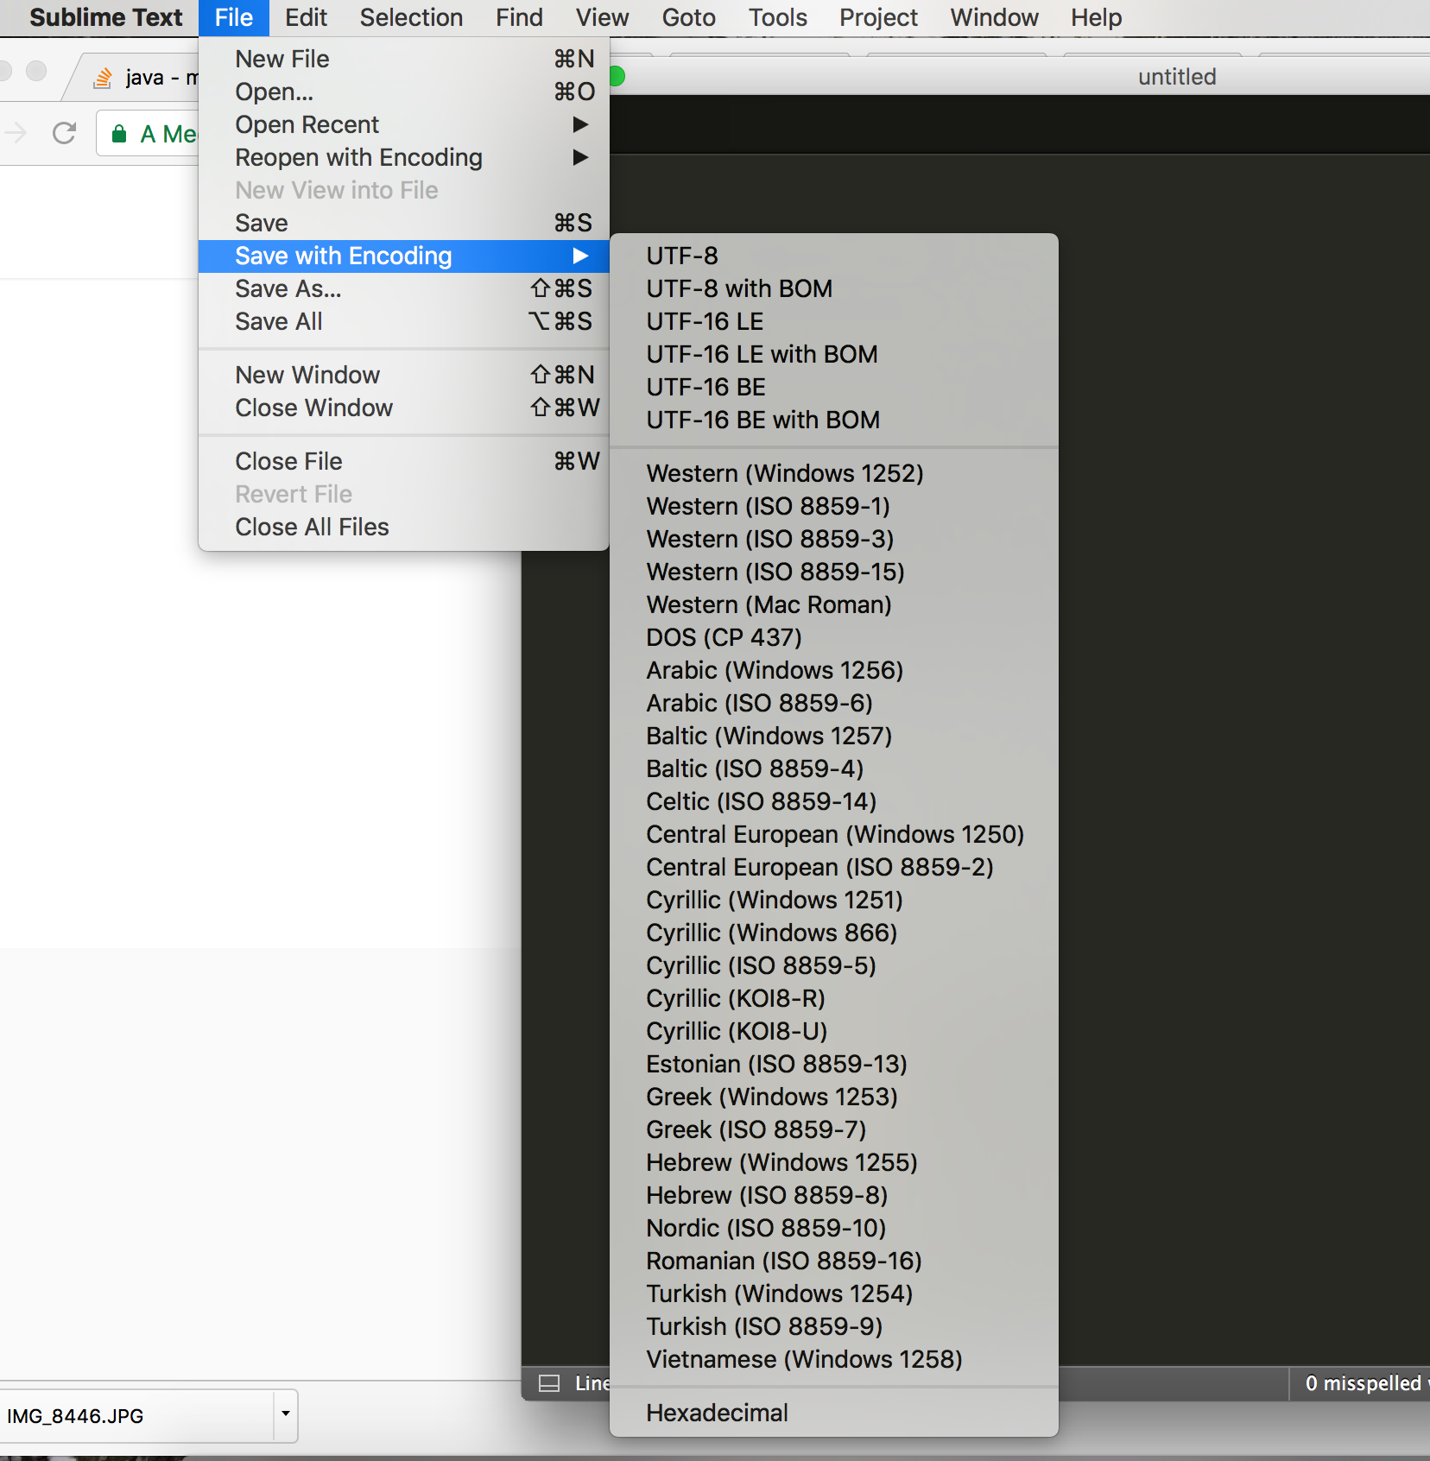Choose Turkish (ISO 8859-9) encoding
Viewport: 1430px width, 1461px height.
834,1326
